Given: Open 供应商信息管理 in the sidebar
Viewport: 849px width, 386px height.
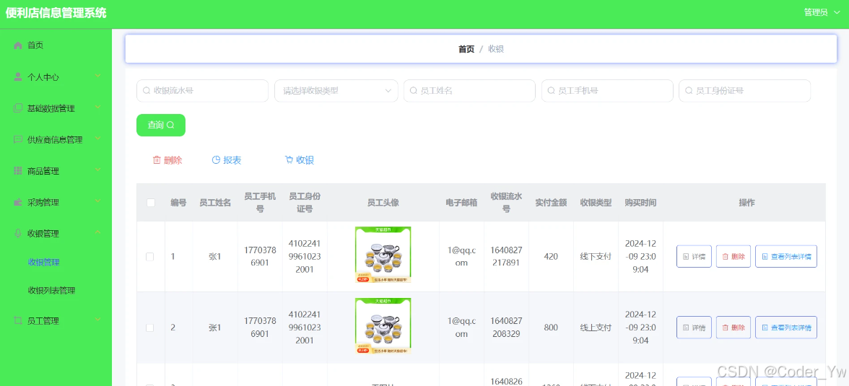Looking at the screenshot, I should click(56, 140).
